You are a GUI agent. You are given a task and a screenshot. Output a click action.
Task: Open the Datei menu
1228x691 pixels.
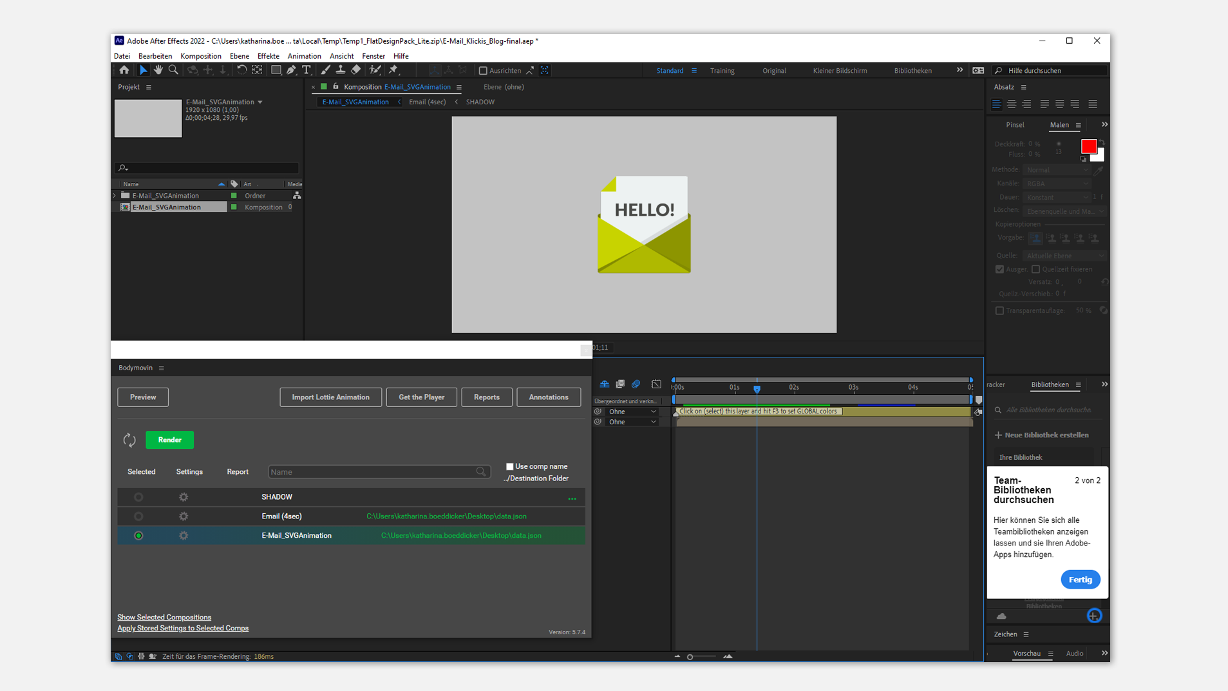tap(122, 56)
